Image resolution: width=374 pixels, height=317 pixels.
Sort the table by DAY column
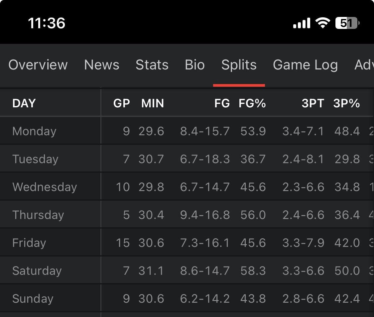[x=24, y=103]
